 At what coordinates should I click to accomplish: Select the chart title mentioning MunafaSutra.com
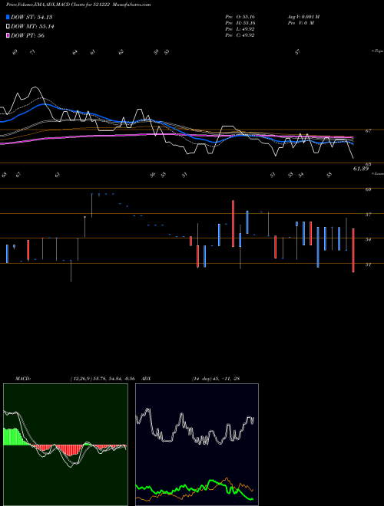pyautogui.click(x=78, y=5)
